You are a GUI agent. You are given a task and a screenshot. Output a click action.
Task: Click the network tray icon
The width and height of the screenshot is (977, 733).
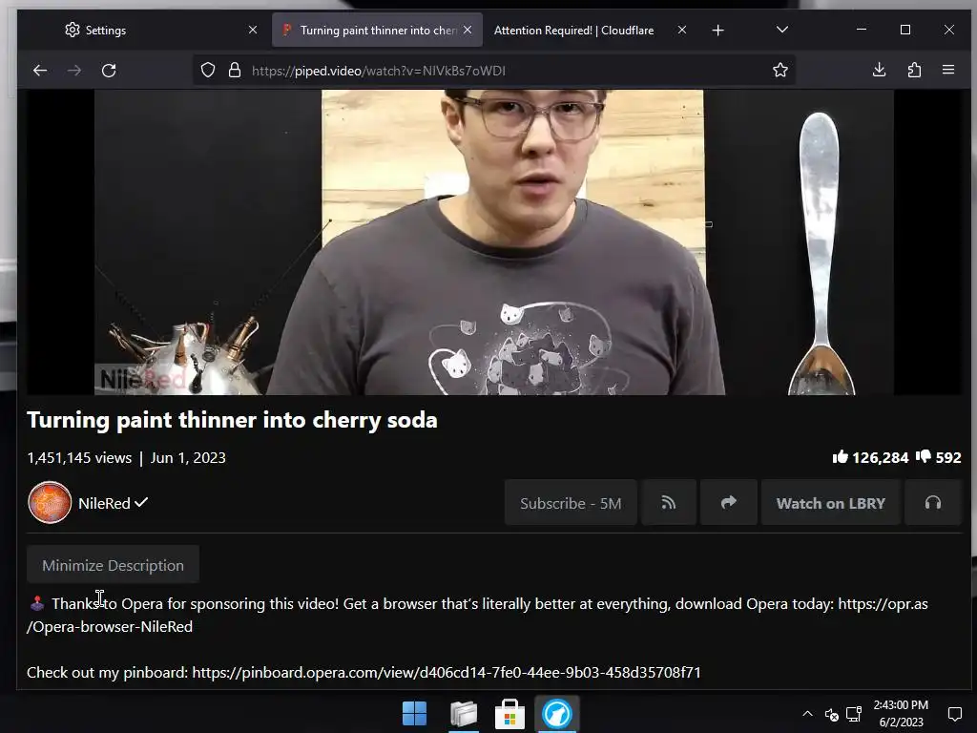click(854, 714)
